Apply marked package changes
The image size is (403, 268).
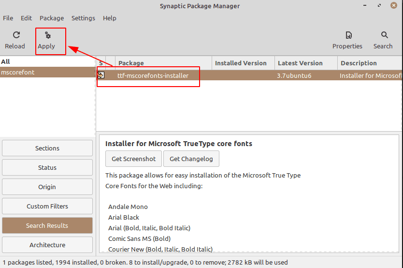[46, 40]
